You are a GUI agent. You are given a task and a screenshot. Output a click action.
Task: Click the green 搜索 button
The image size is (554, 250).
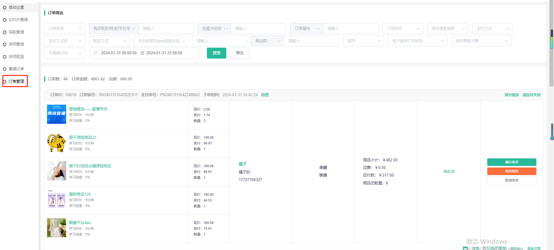(x=216, y=53)
